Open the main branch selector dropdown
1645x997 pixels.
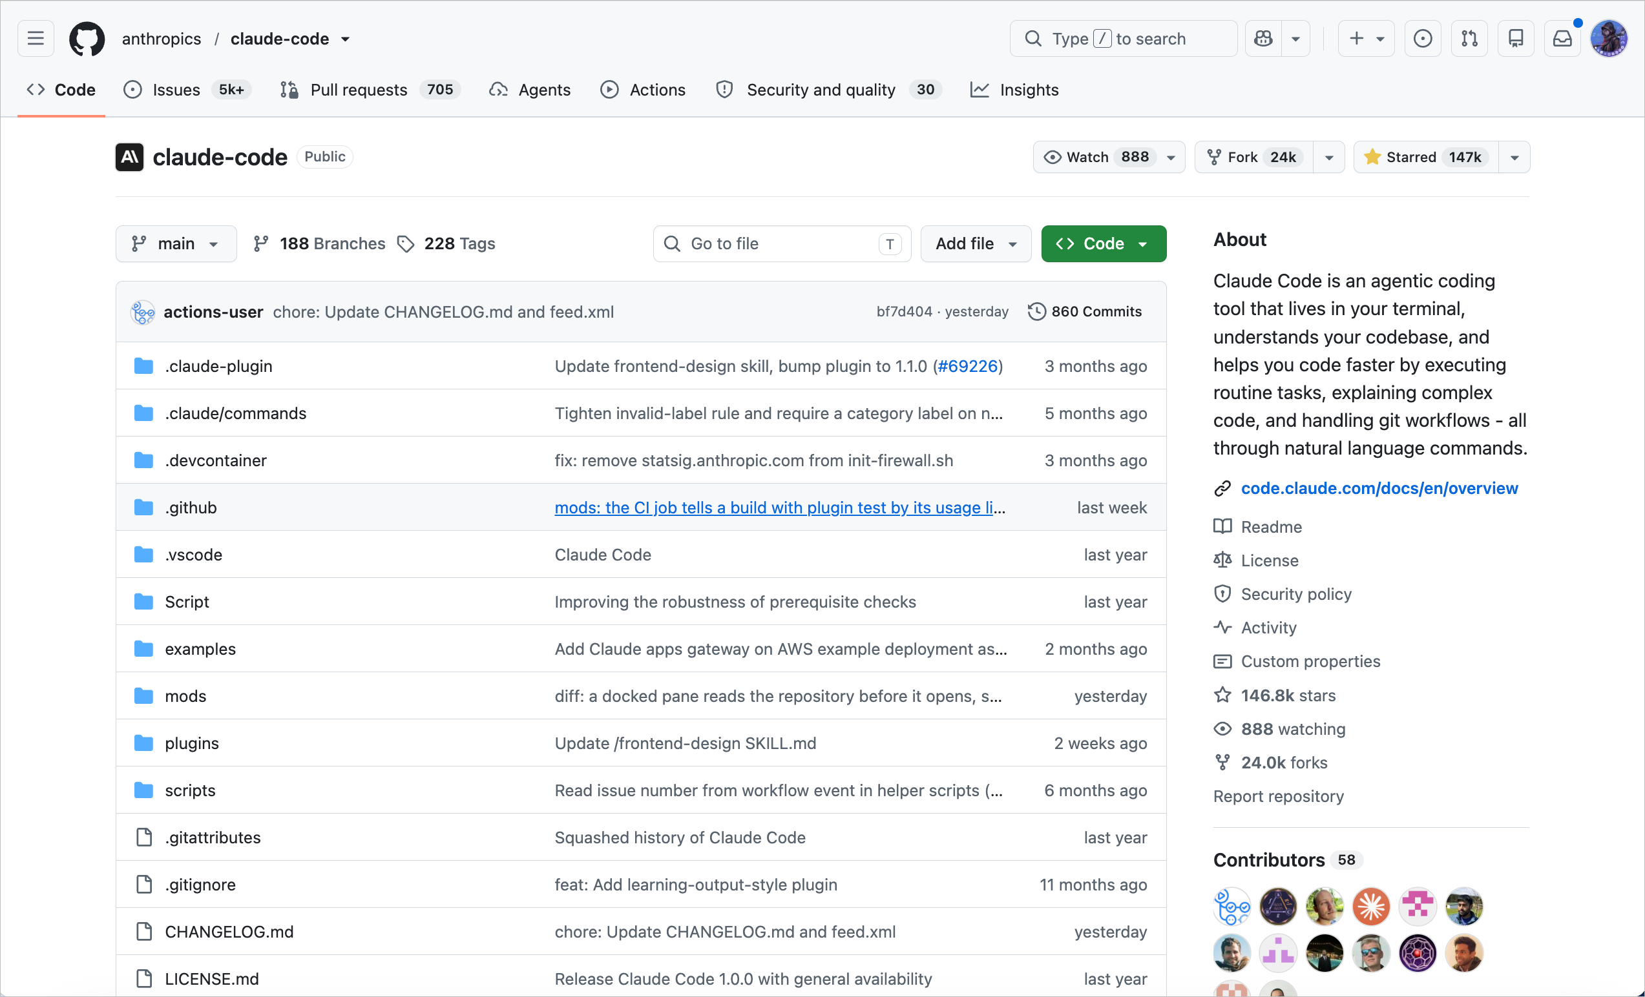click(176, 243)
